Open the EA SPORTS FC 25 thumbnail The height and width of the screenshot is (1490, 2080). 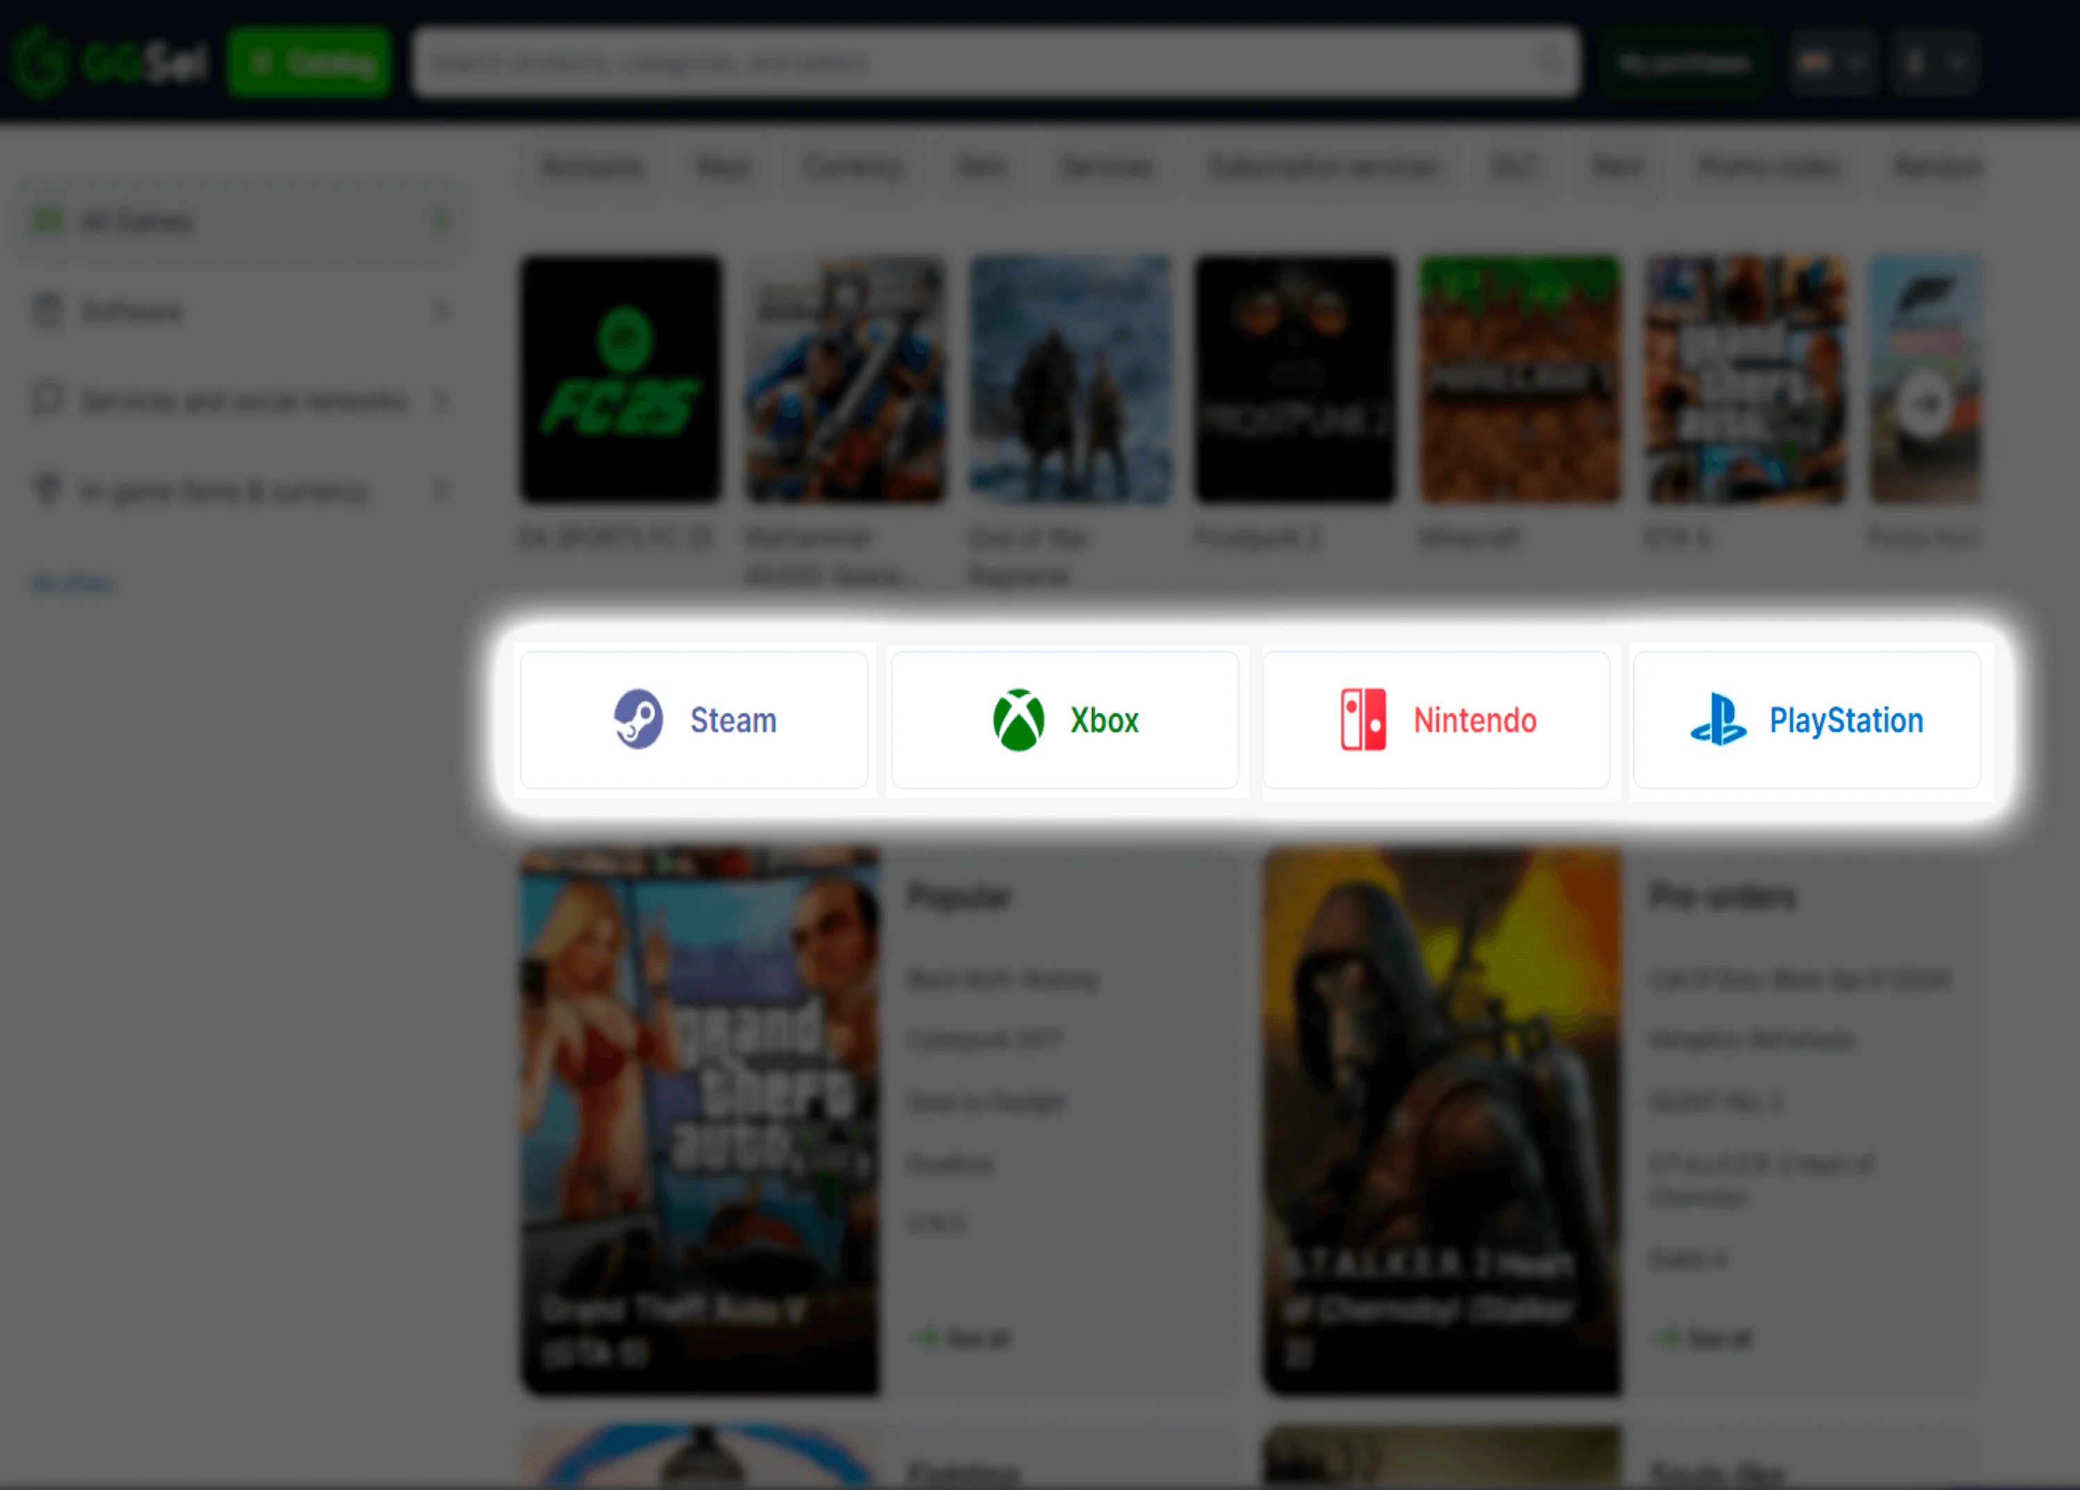click(x=621, y=379)
